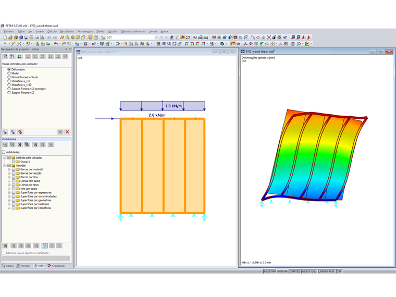Switch to the Resultados navigator tab
This screenshot has width=396, height=297.
[x=56, y=266]
